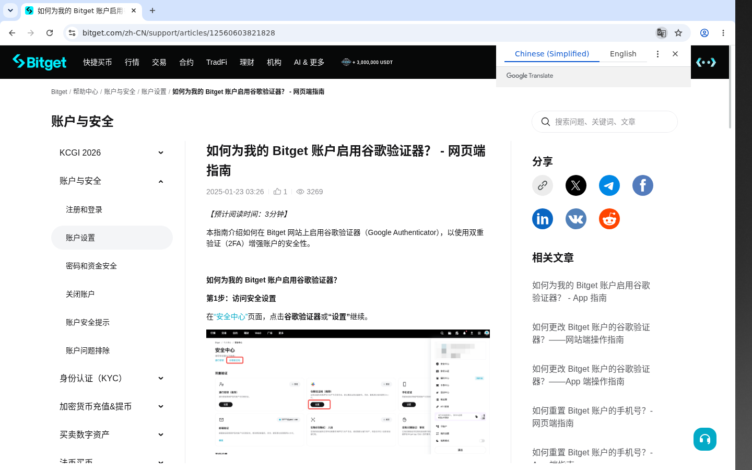This screenshot has height=470, width=752.
Task: Open Chrome profile icon
Action: coord(704,33)
